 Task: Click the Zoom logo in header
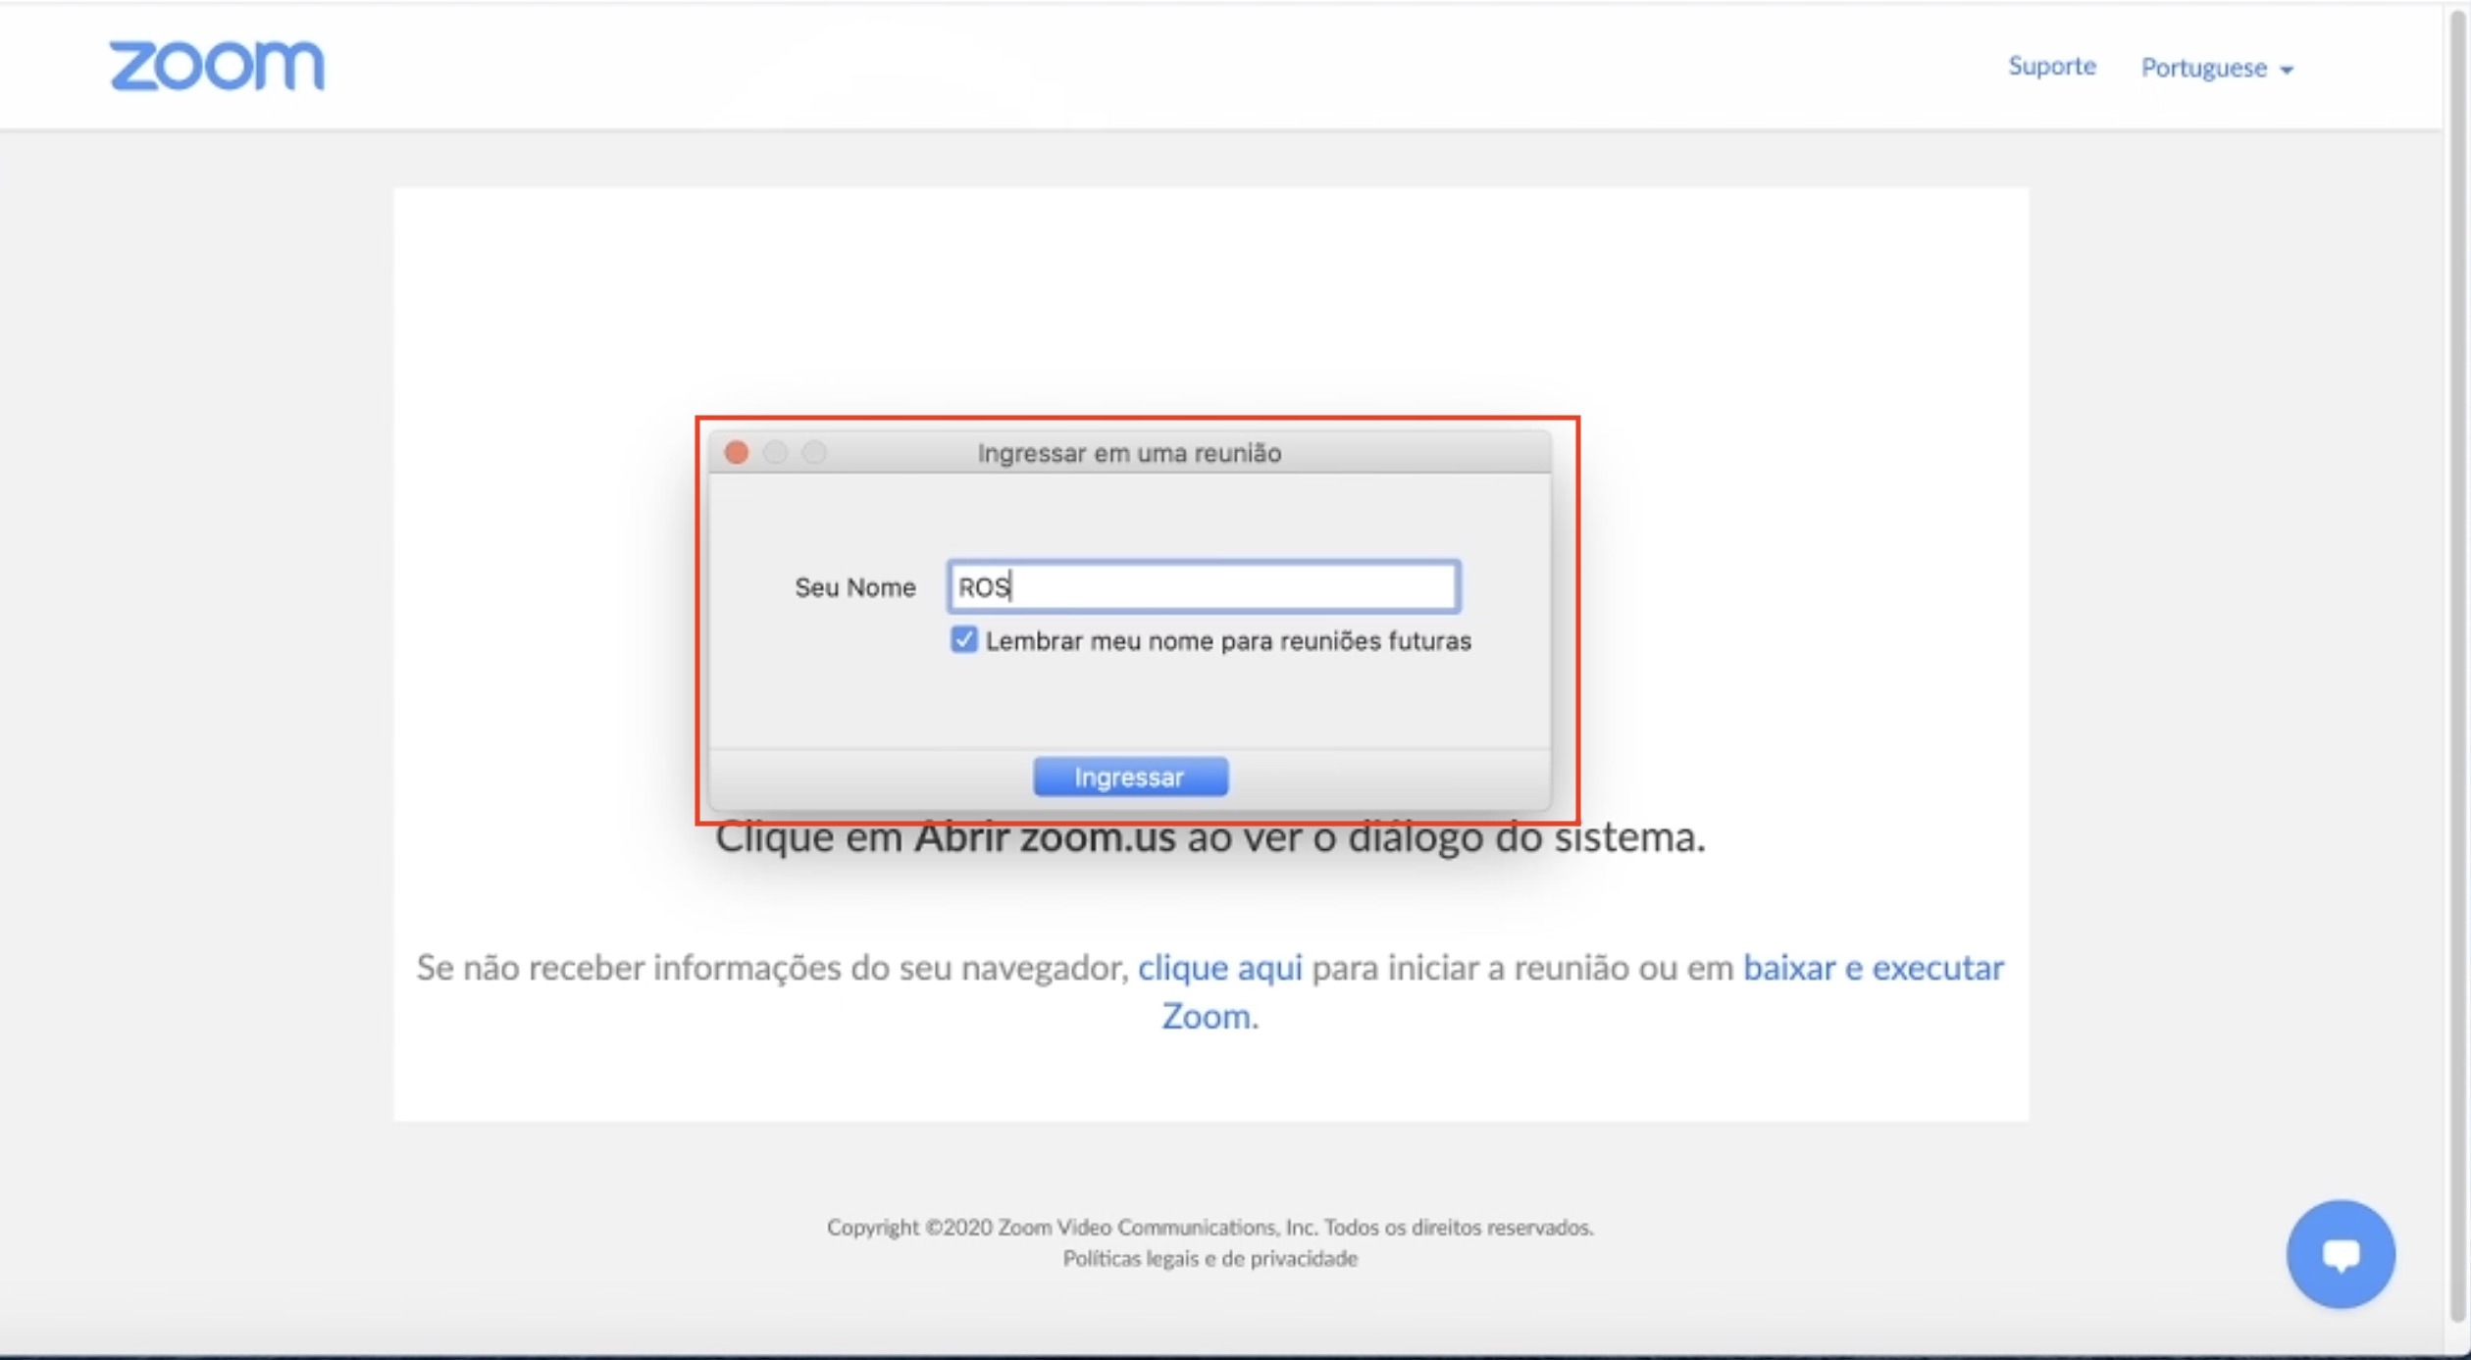coord(217,66)
